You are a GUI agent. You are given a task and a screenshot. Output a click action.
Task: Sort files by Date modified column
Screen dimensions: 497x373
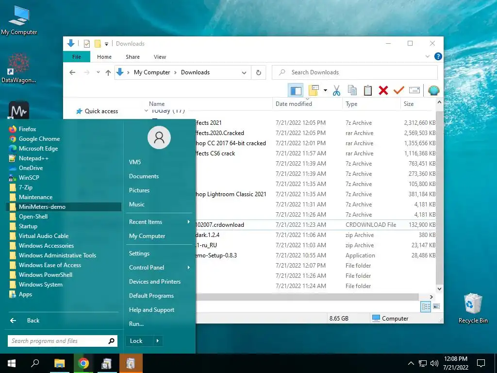pyautogui.click(x=294, y=104)
